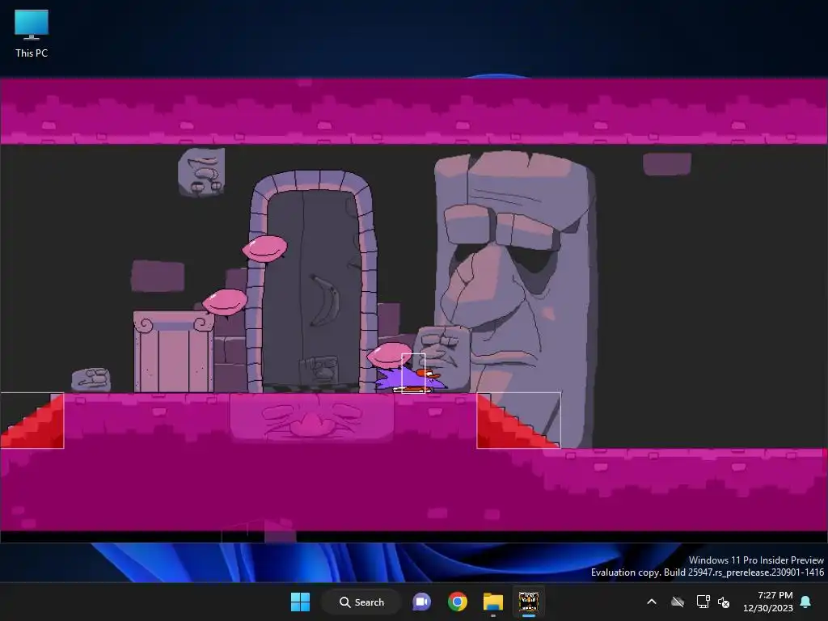Click the muted volume tray icon
This screenshot has width=828, height=621.
coord(724,602)
